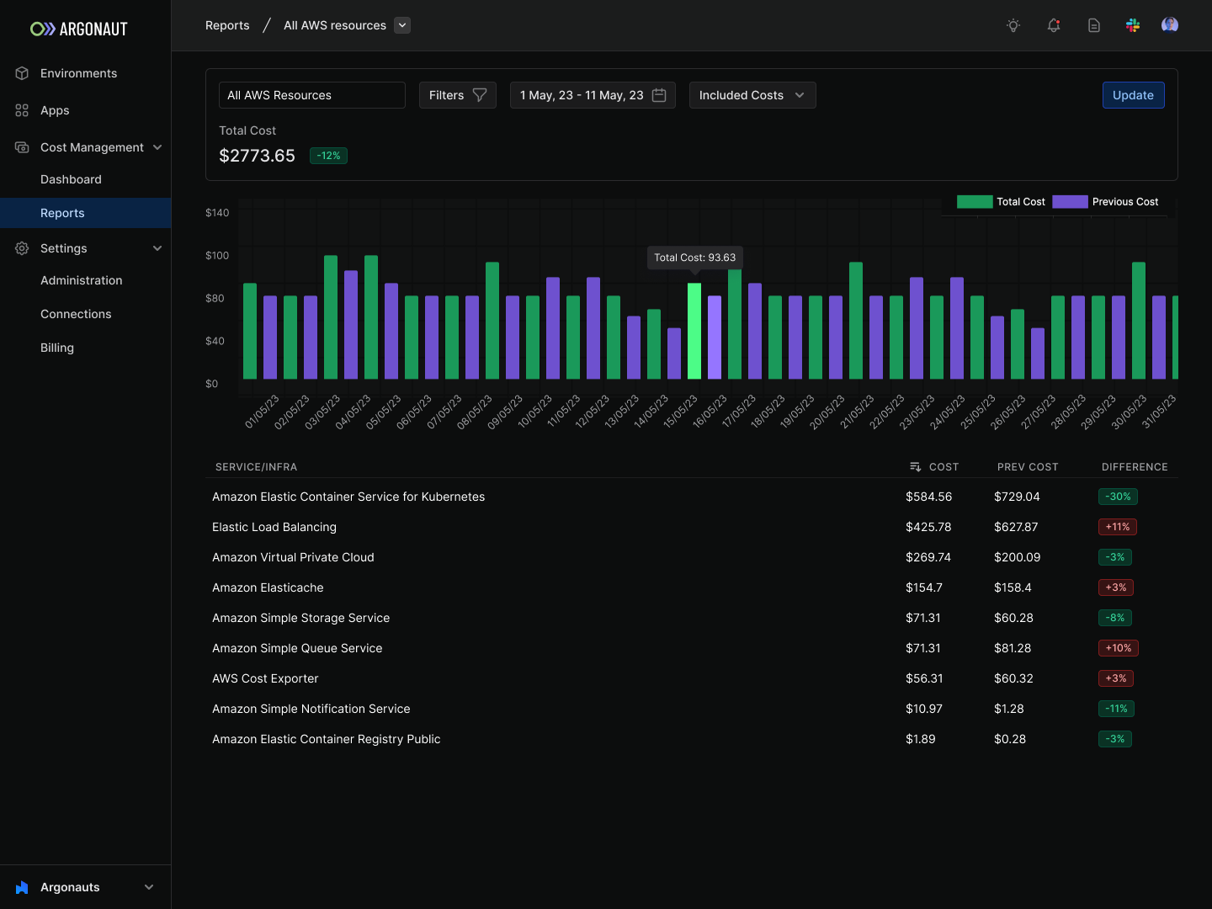This screenshot has height=909, width=1212.
Task: Open the date range picker
Action: pyautogui.click(x=593, y=95)
